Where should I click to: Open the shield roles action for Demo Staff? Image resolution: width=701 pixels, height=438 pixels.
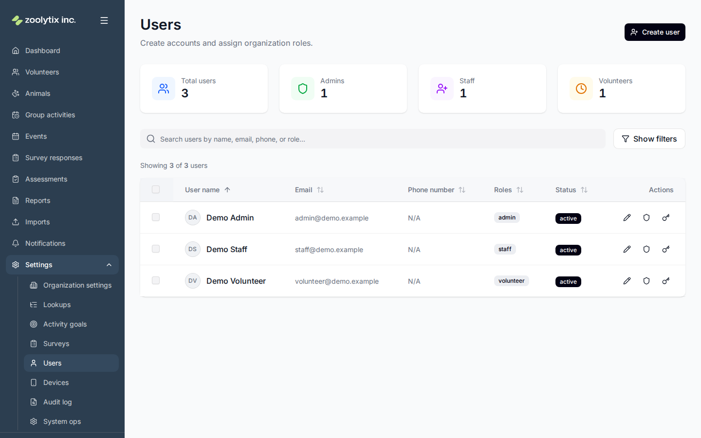point(646,249)
